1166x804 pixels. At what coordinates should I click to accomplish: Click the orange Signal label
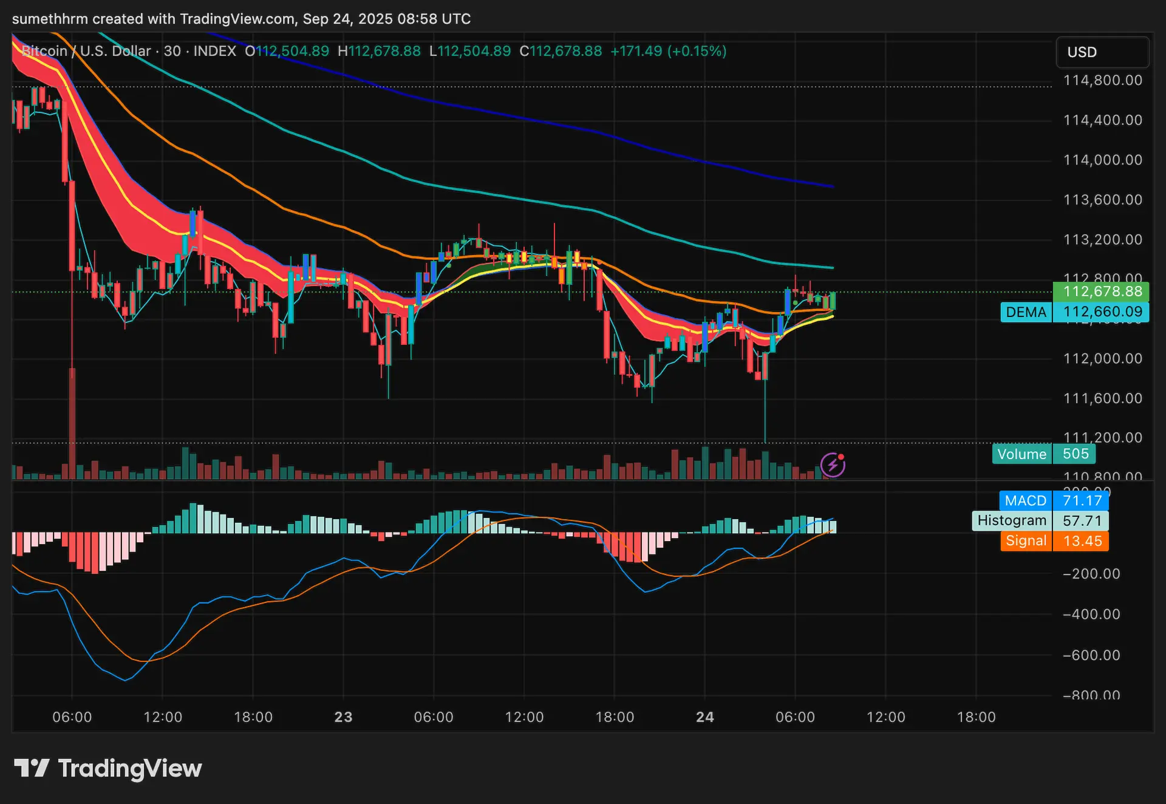point(1026,540)
